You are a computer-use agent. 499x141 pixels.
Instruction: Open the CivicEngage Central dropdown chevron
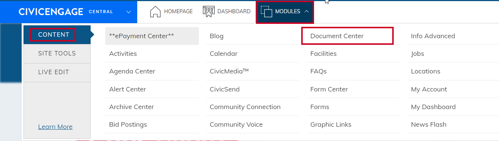click(128, 12)
